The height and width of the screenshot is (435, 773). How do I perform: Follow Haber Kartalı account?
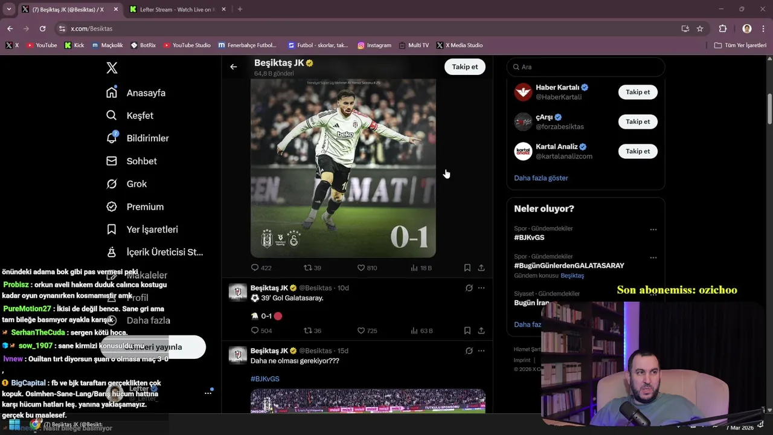(x=638, y=92)
